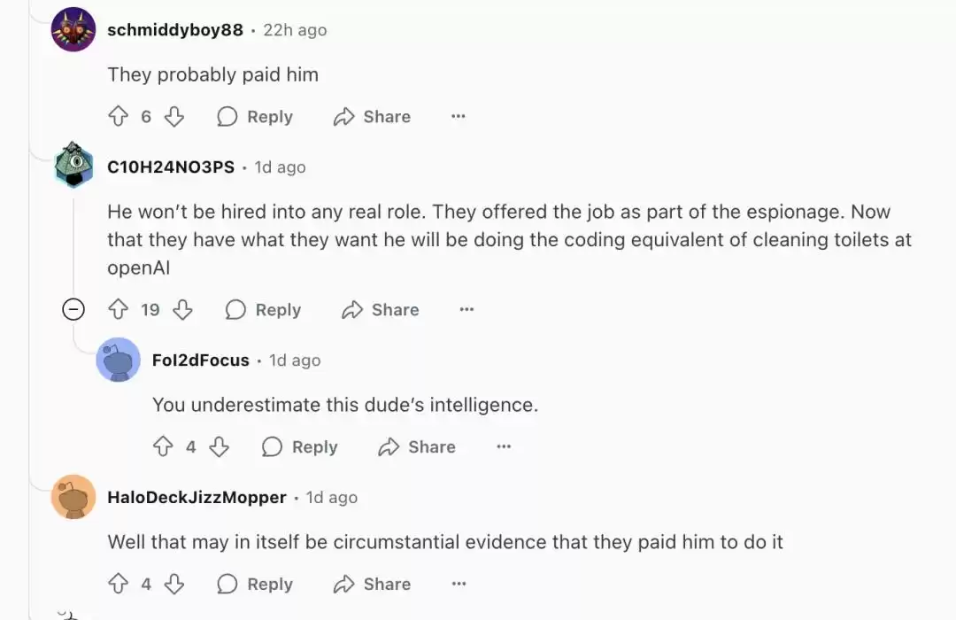Reply to Fol2dFocus's comment
Viewport: 956px width, 620px height.
300,447
